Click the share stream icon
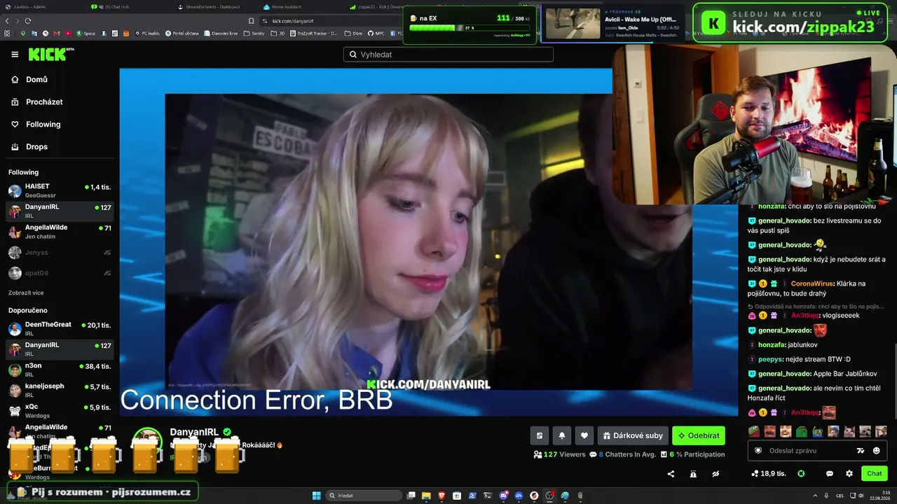The height and width of the screenshot is (504, 897). pos(671,474)
